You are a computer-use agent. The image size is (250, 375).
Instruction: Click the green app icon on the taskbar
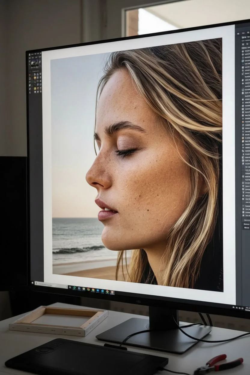tap(74, 288)
